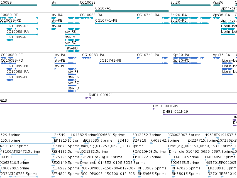Image resolution: width=237 pixels, height=178 pixels.
Task: Select EST SD26263.5prime
Action: [185, 163]
